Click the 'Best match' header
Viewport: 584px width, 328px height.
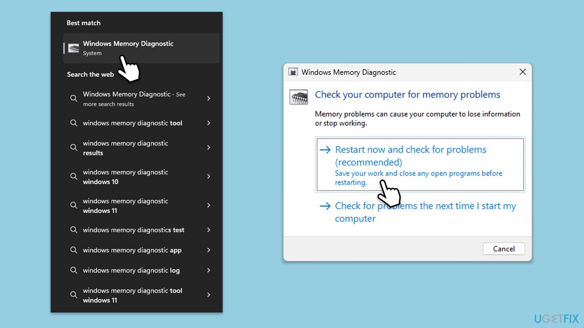click(x=83, y=23)
